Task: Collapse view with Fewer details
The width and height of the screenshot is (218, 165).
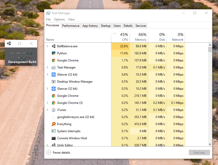Action: coord(58,153)
